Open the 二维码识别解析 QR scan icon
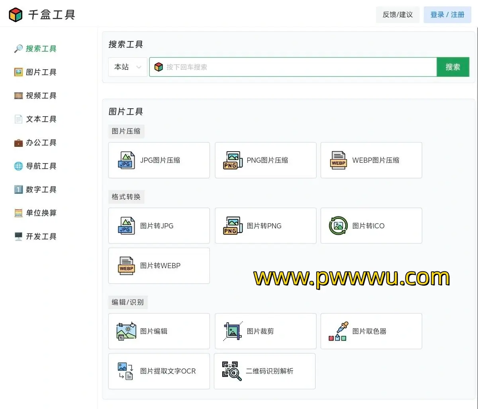The width and height of the screenshot is (478, 409). [232, 371]
